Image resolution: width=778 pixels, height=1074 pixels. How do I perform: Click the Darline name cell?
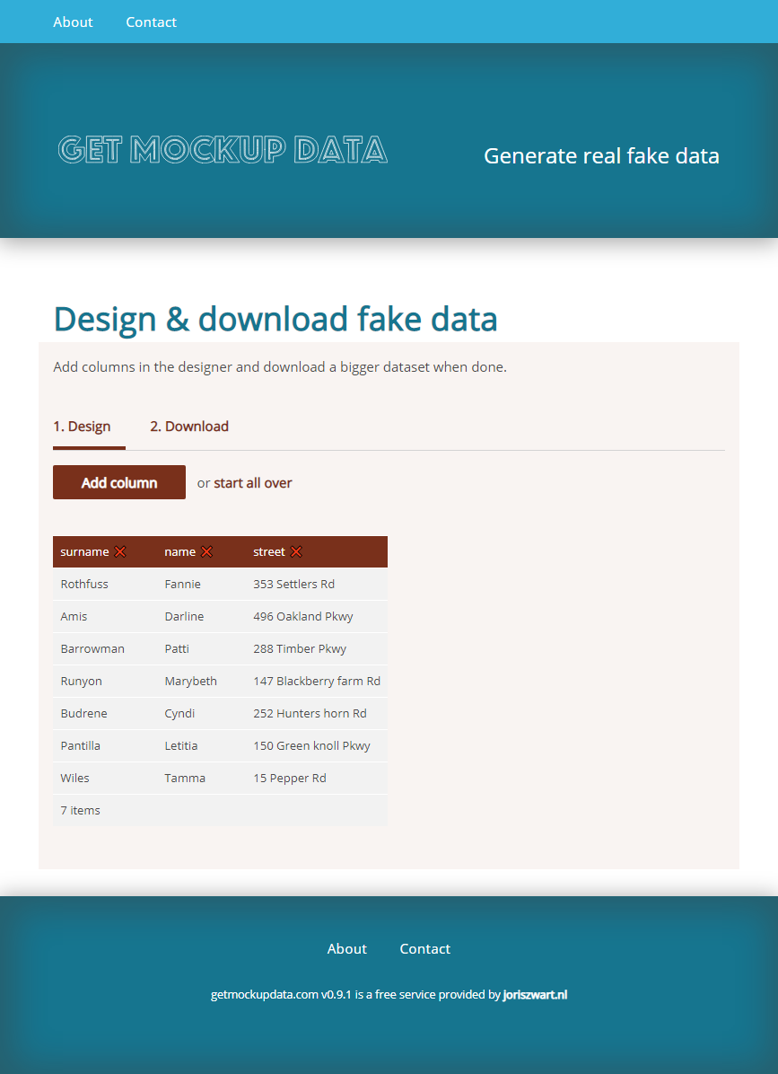201,616
